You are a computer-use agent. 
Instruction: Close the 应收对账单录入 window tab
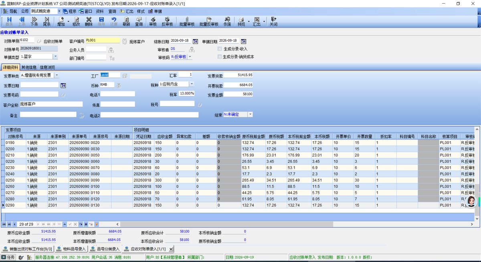(x=171, y=249)
